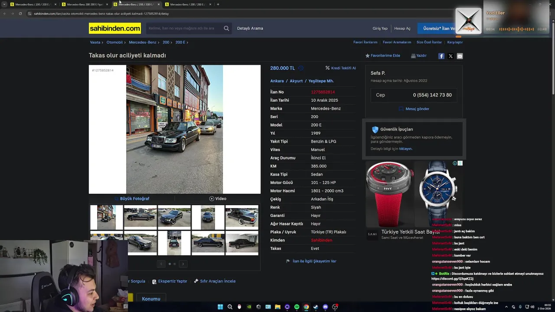Viewport: 555px width, 312px height.
Task: Open a new browser tab
Action: (x=218, y=4)
